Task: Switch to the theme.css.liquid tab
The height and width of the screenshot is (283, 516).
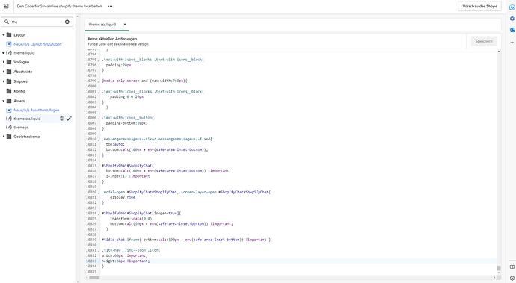Action: pos(102,25)
